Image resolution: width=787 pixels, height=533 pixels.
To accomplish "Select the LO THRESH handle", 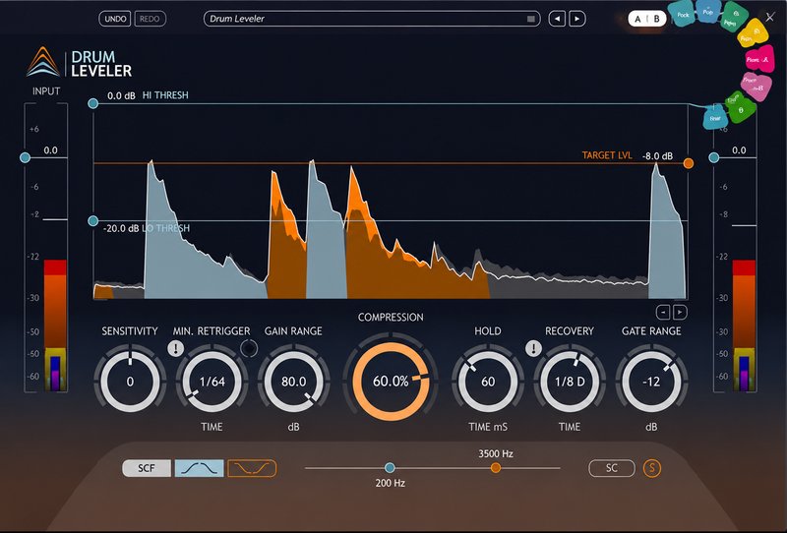I will (x=92, y=221).
